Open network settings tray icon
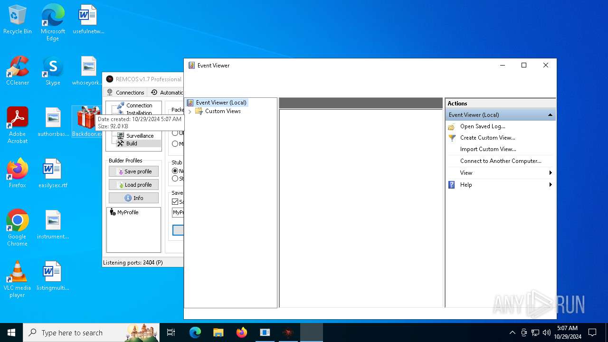 click(x=535, y=332)
